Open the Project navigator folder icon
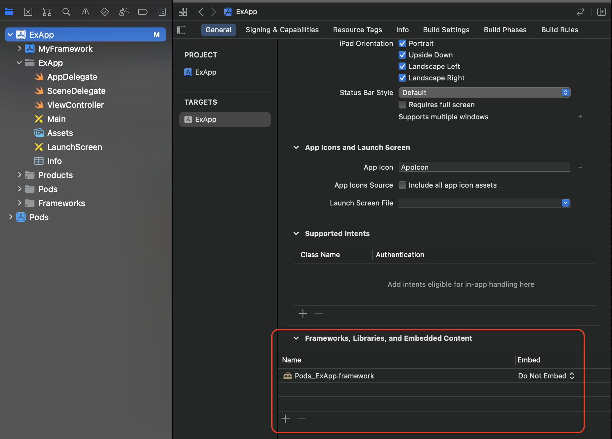This screenshot has width=612, height=439. click(9, 12)
